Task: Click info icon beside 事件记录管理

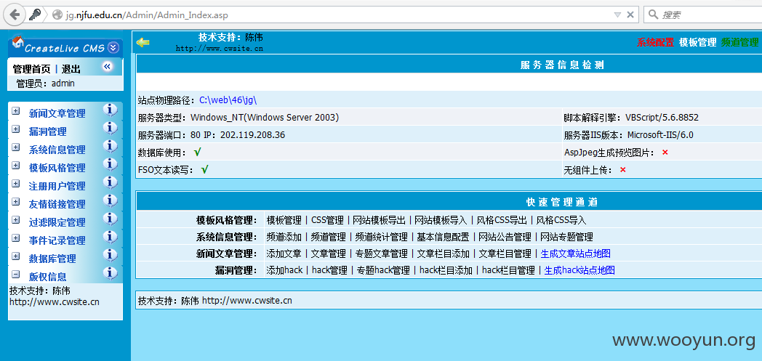Action: pyautogui.click(x=111, y=238)
